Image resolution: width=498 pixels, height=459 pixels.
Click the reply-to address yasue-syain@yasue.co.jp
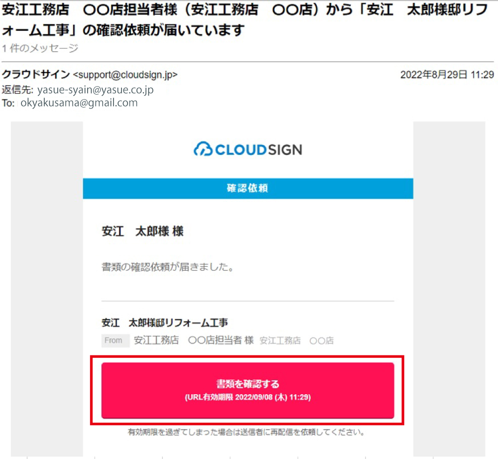95,90
